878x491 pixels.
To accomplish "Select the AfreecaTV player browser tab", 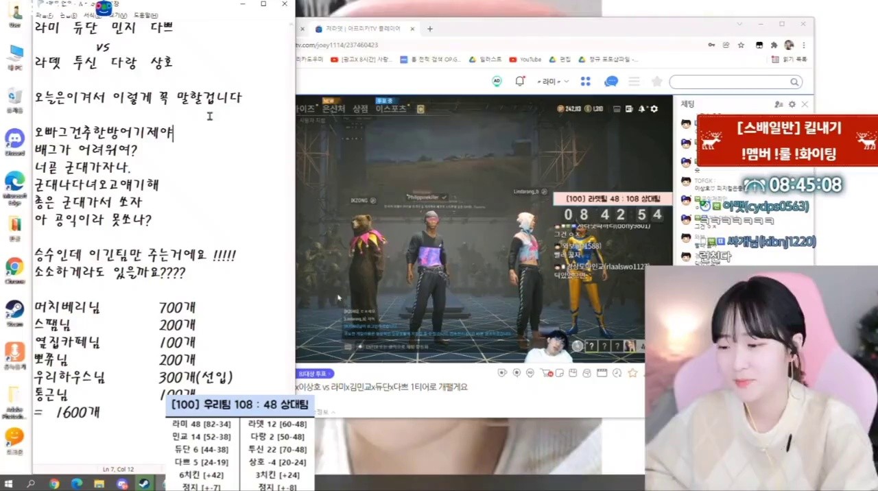I will pyautogui.click(x=362, y=29).
